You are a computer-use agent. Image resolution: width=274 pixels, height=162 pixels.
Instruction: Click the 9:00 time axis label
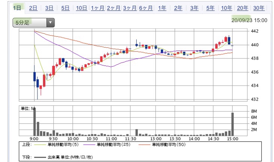tap(34, 139)
